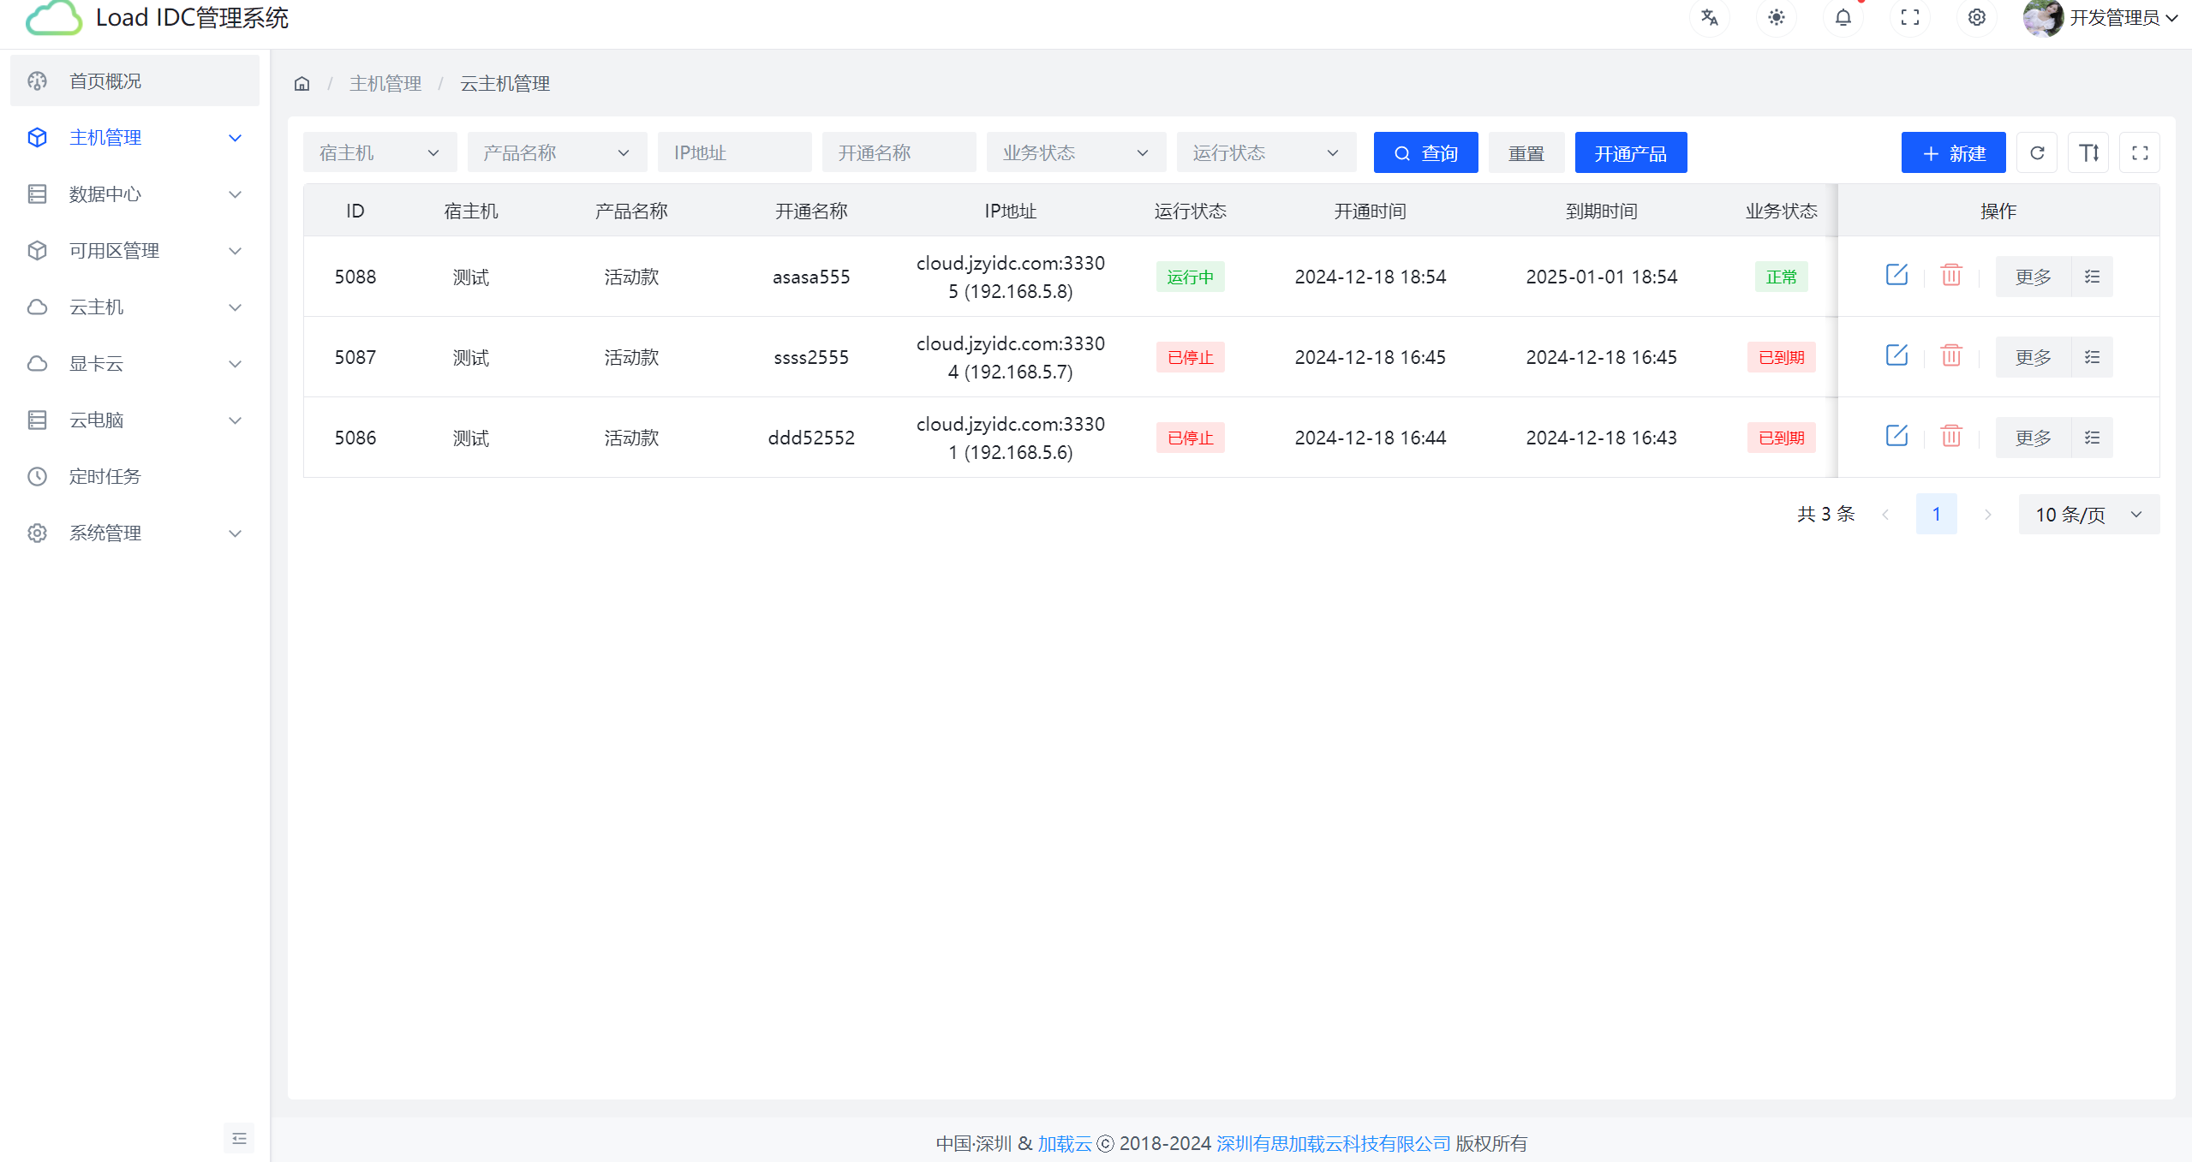The image size is (2192, 1162).
Task: Open list menu icon for row 5088
Action: point(2092,277)
